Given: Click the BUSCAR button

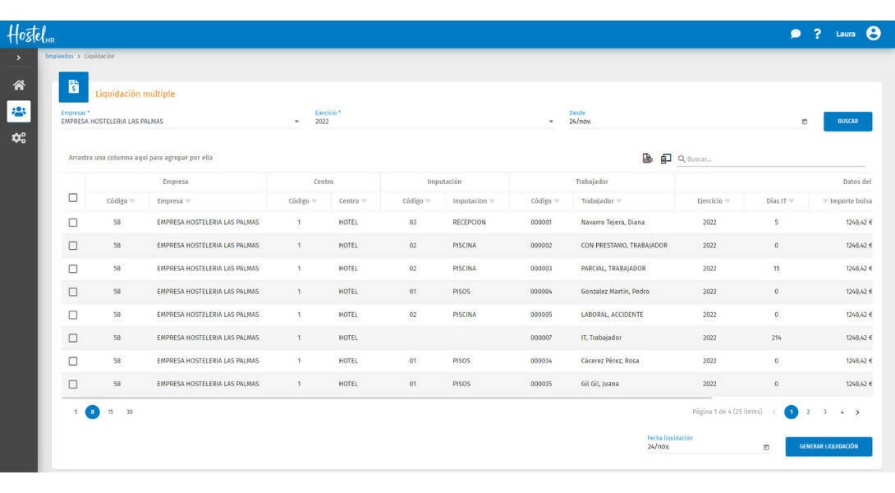Looking at the screenshot, I should pos(847,122).
